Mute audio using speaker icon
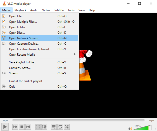Screen dimensions: 157x131 coord(130,129)
